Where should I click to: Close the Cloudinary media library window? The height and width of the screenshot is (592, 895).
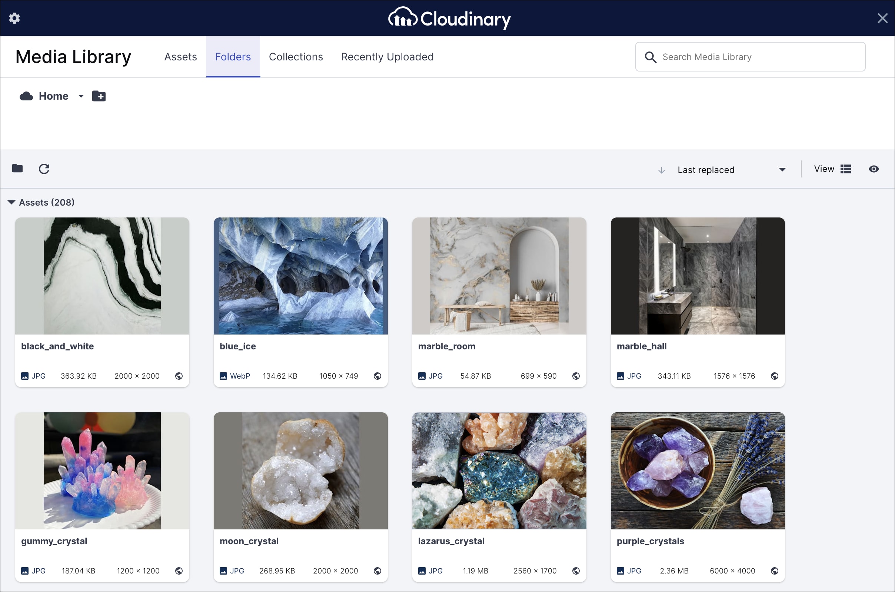point(882,18)
